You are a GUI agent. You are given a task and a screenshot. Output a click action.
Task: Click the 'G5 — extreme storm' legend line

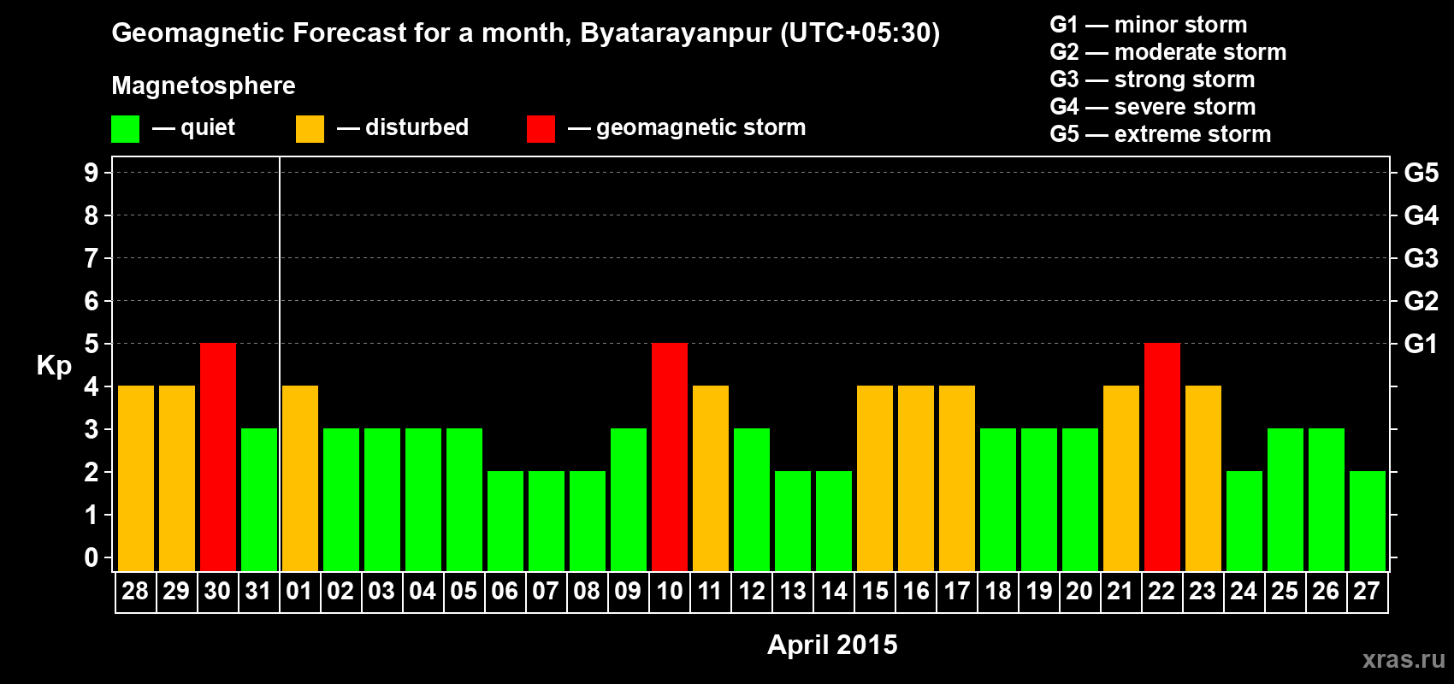(1161, 134)
